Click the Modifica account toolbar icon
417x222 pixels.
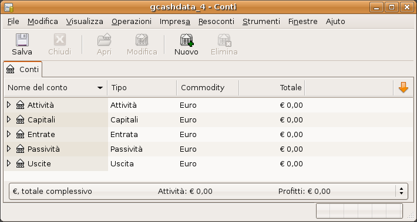click(x=142, y=40)
